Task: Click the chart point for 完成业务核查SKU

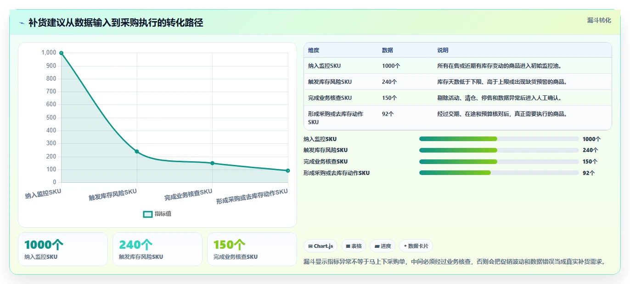Action: pos(212,163)
